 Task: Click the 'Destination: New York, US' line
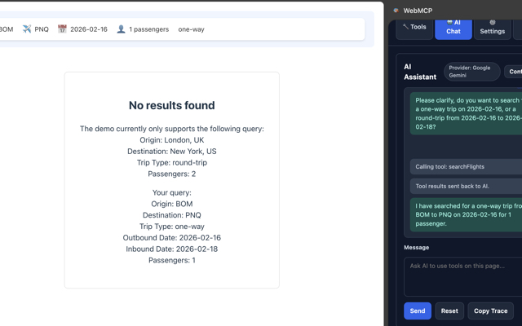[x=172, y=152]
